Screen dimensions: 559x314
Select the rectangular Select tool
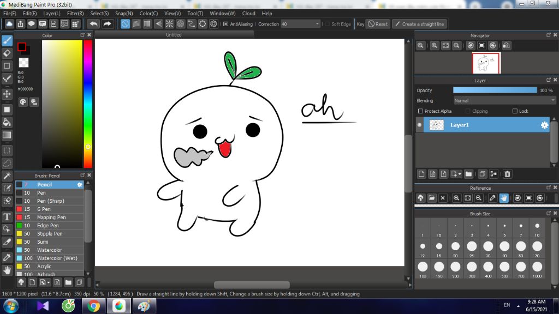[7, 150]
